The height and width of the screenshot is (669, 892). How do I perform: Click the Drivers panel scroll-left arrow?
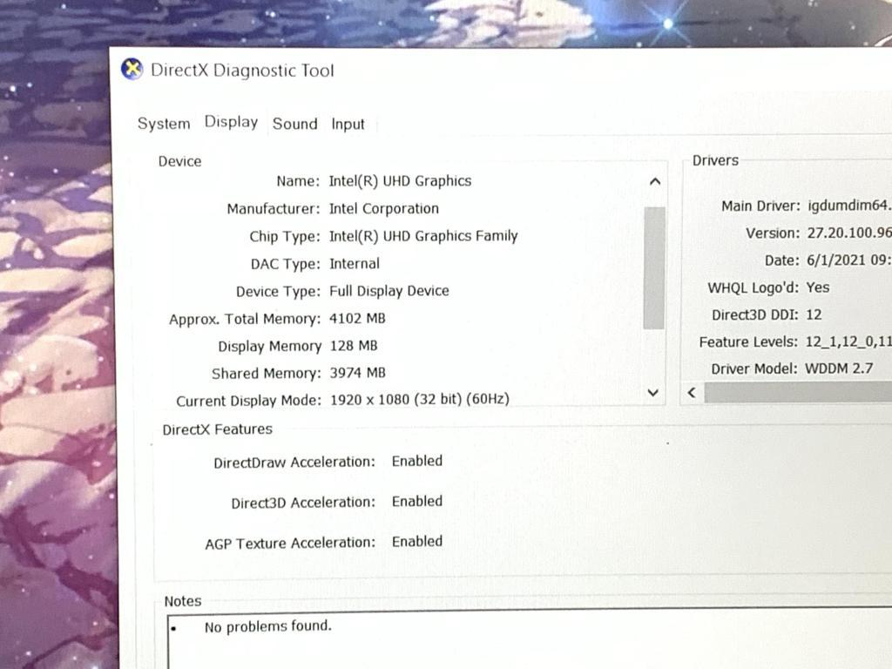tap(692, 393)
